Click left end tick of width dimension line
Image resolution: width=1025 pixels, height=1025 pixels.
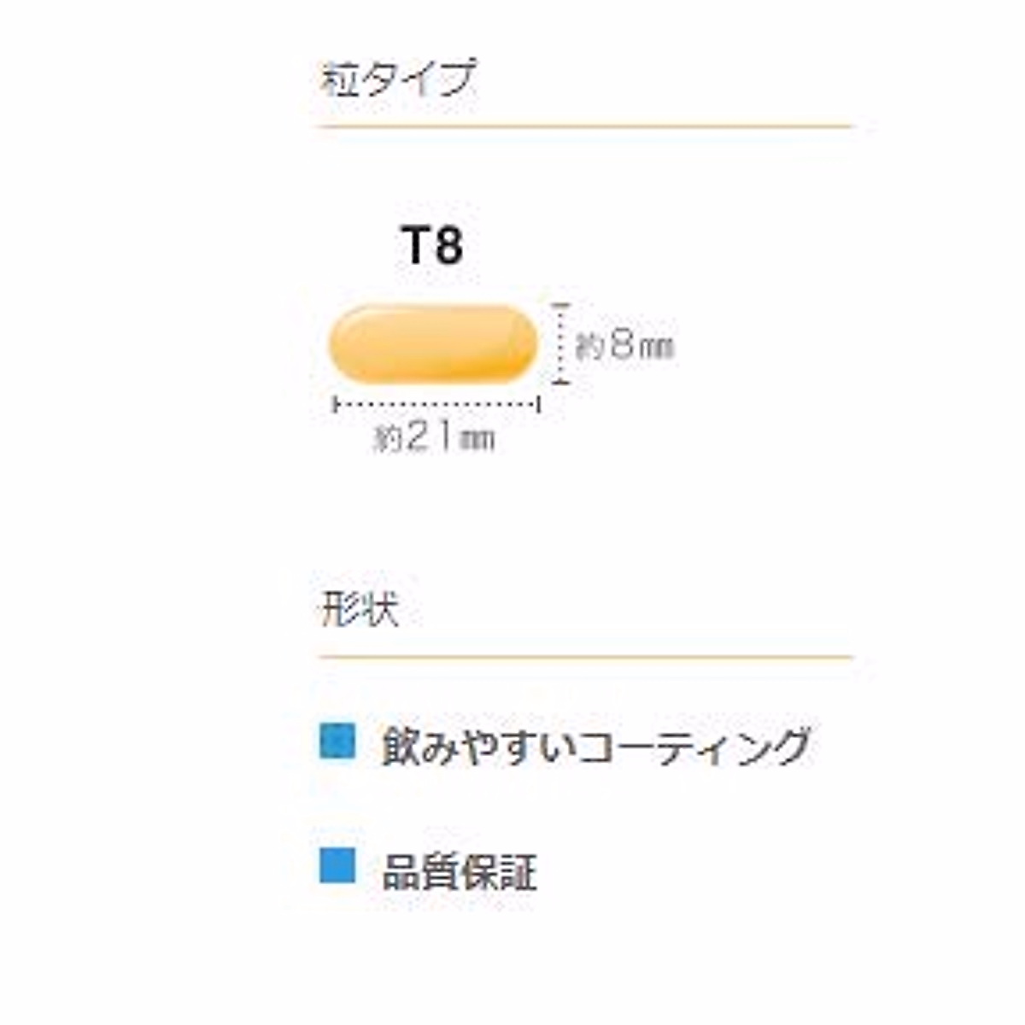(335, 404)
